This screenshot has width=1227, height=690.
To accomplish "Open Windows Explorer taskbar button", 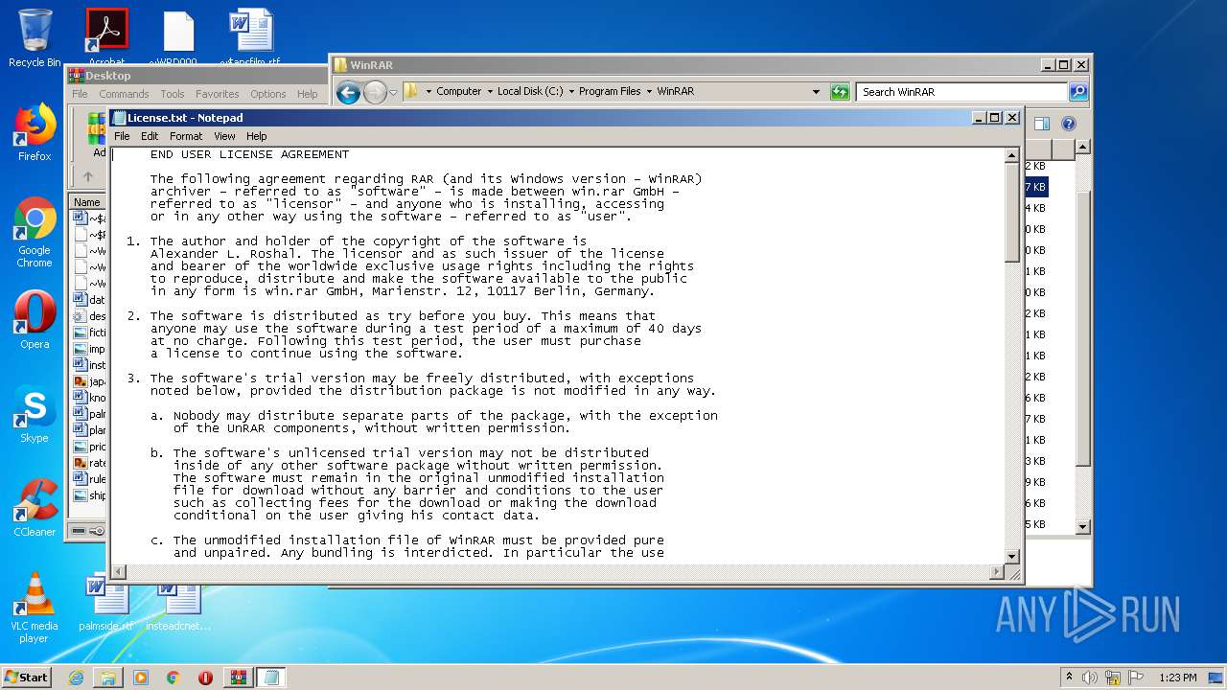I will [x=108, y=678].
